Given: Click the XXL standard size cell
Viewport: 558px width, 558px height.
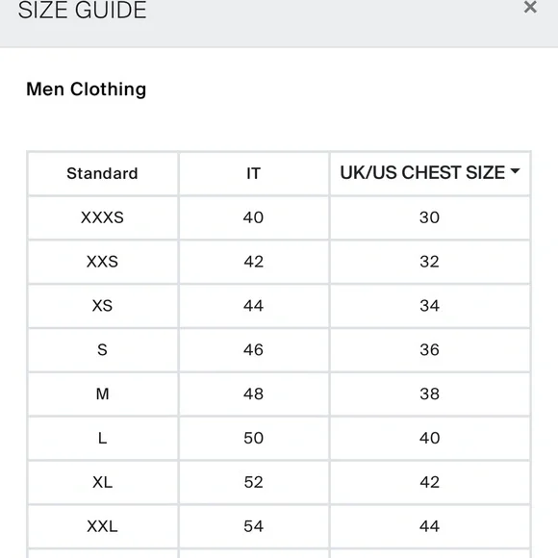Looking at the screenshot, I should point(103,526).
